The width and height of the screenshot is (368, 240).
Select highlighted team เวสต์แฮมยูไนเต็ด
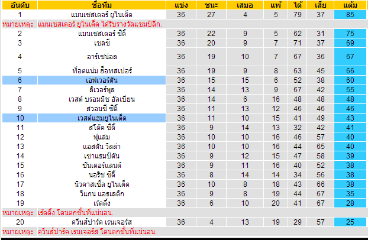[102, 118]
